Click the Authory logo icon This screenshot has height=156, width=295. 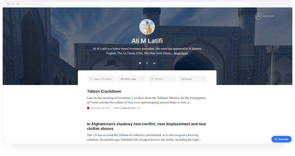coord(258,16)
